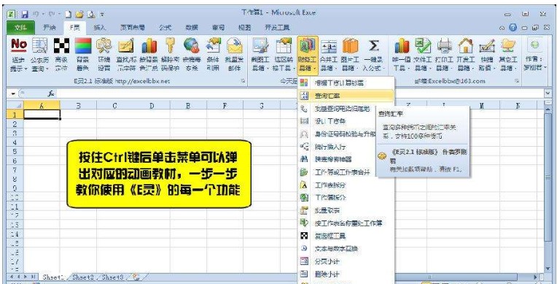This screenshot has width=557, height=284.
Task: Switch to the 页面布局 tab
Action: click(132, 28)
